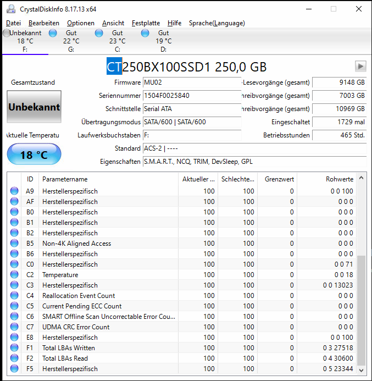The width and height of the screenshot is (372, 381).
Task: Select raw value 0 0 13023 in C3 row
Action: point(338,285)
